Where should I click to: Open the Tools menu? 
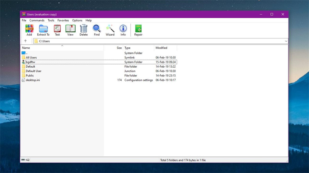pos(51,20)
